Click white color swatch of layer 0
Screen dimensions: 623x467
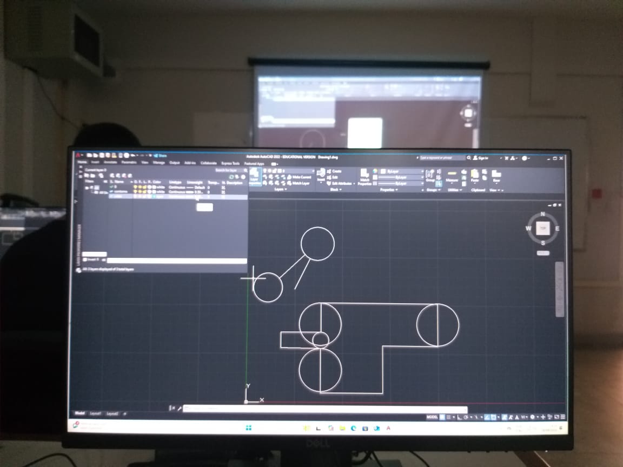[x=154, y=187]
